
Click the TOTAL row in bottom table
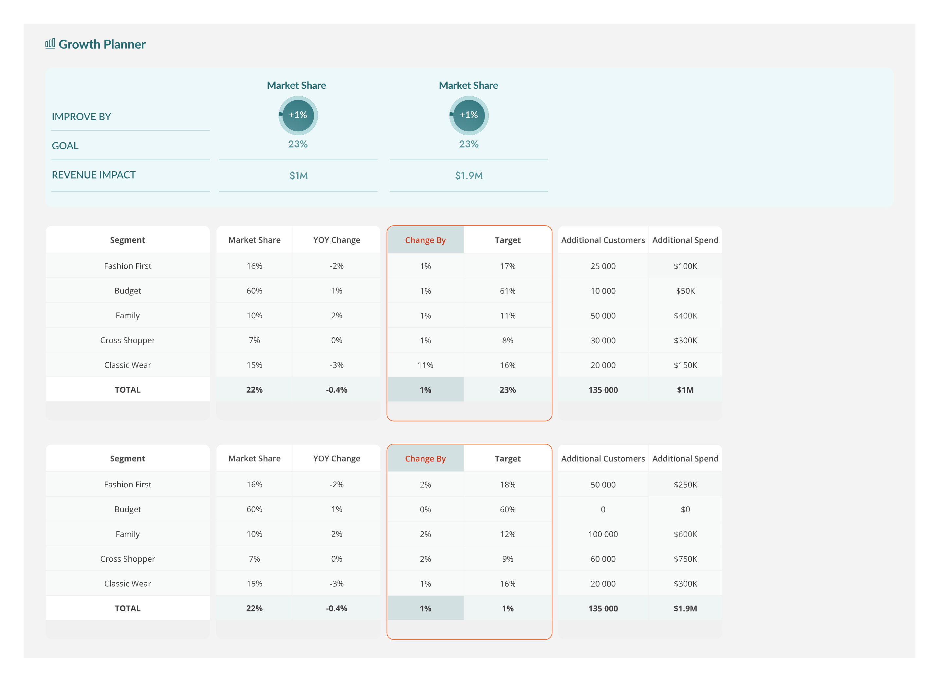(x=127, y=608)
